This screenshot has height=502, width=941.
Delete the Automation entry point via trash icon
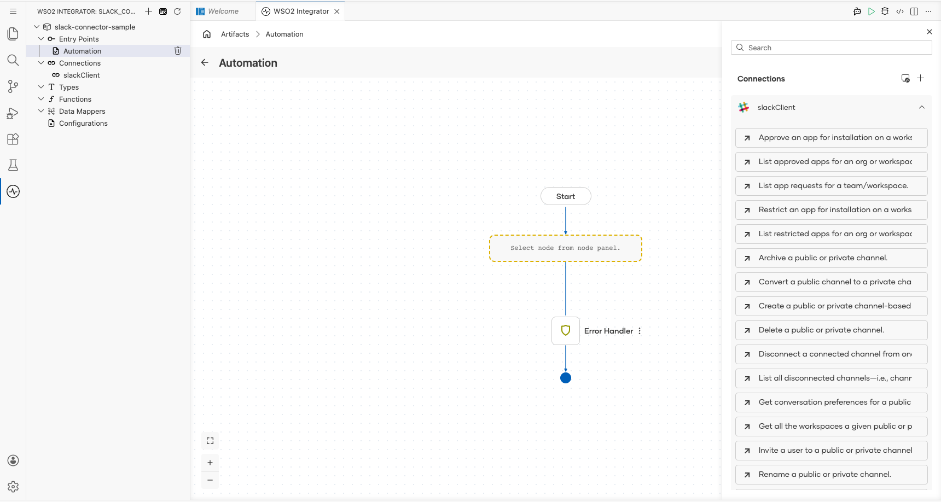coord(178,51)
